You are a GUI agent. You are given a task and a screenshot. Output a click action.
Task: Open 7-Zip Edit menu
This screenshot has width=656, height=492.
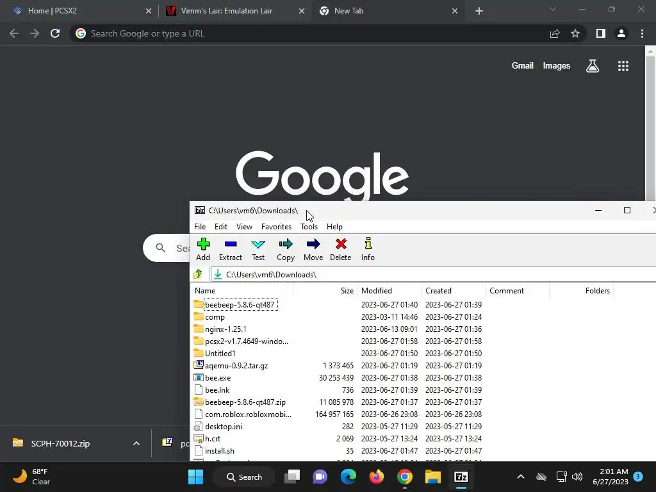[221, 226]
